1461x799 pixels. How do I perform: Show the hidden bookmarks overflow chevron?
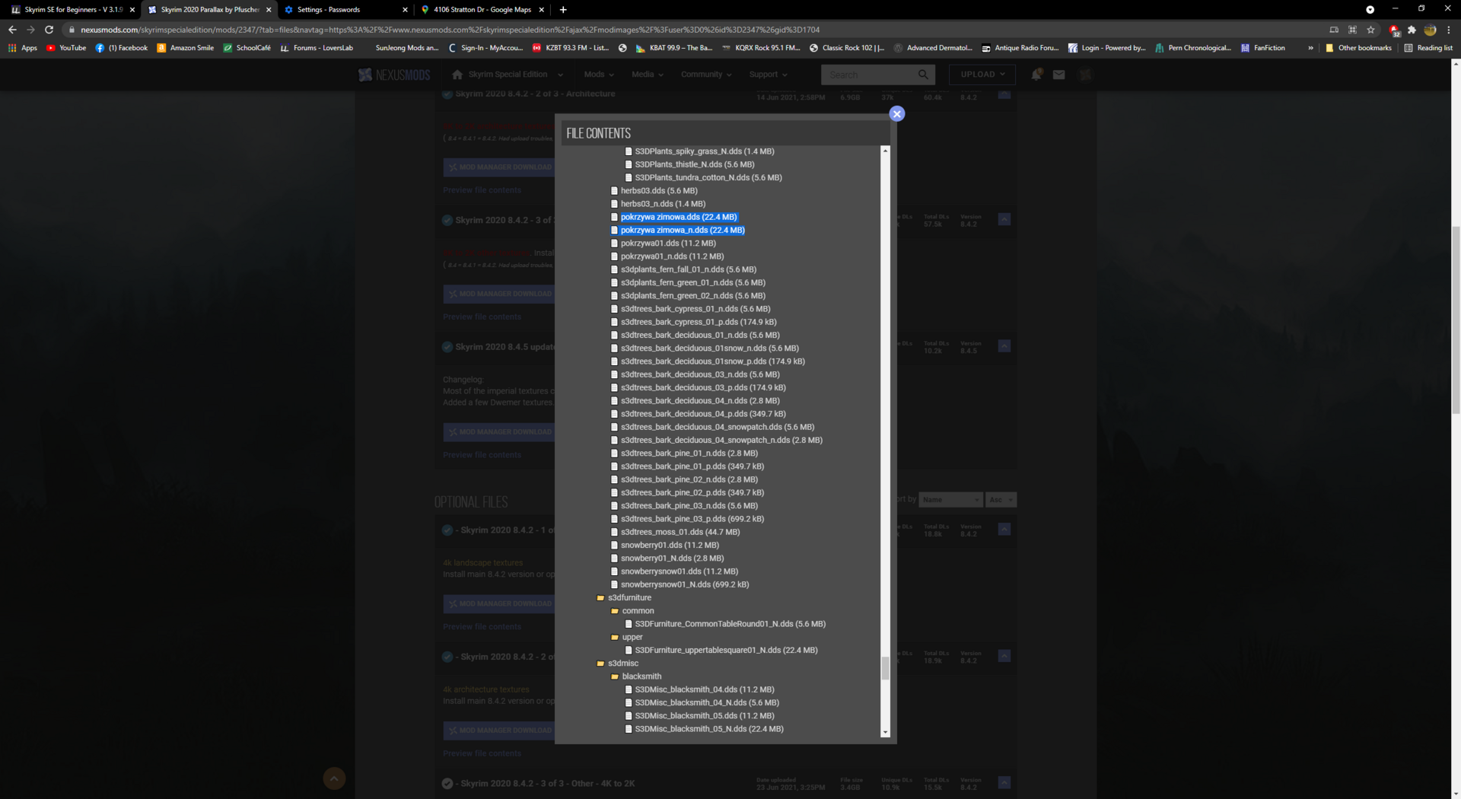pos(1310,48)
